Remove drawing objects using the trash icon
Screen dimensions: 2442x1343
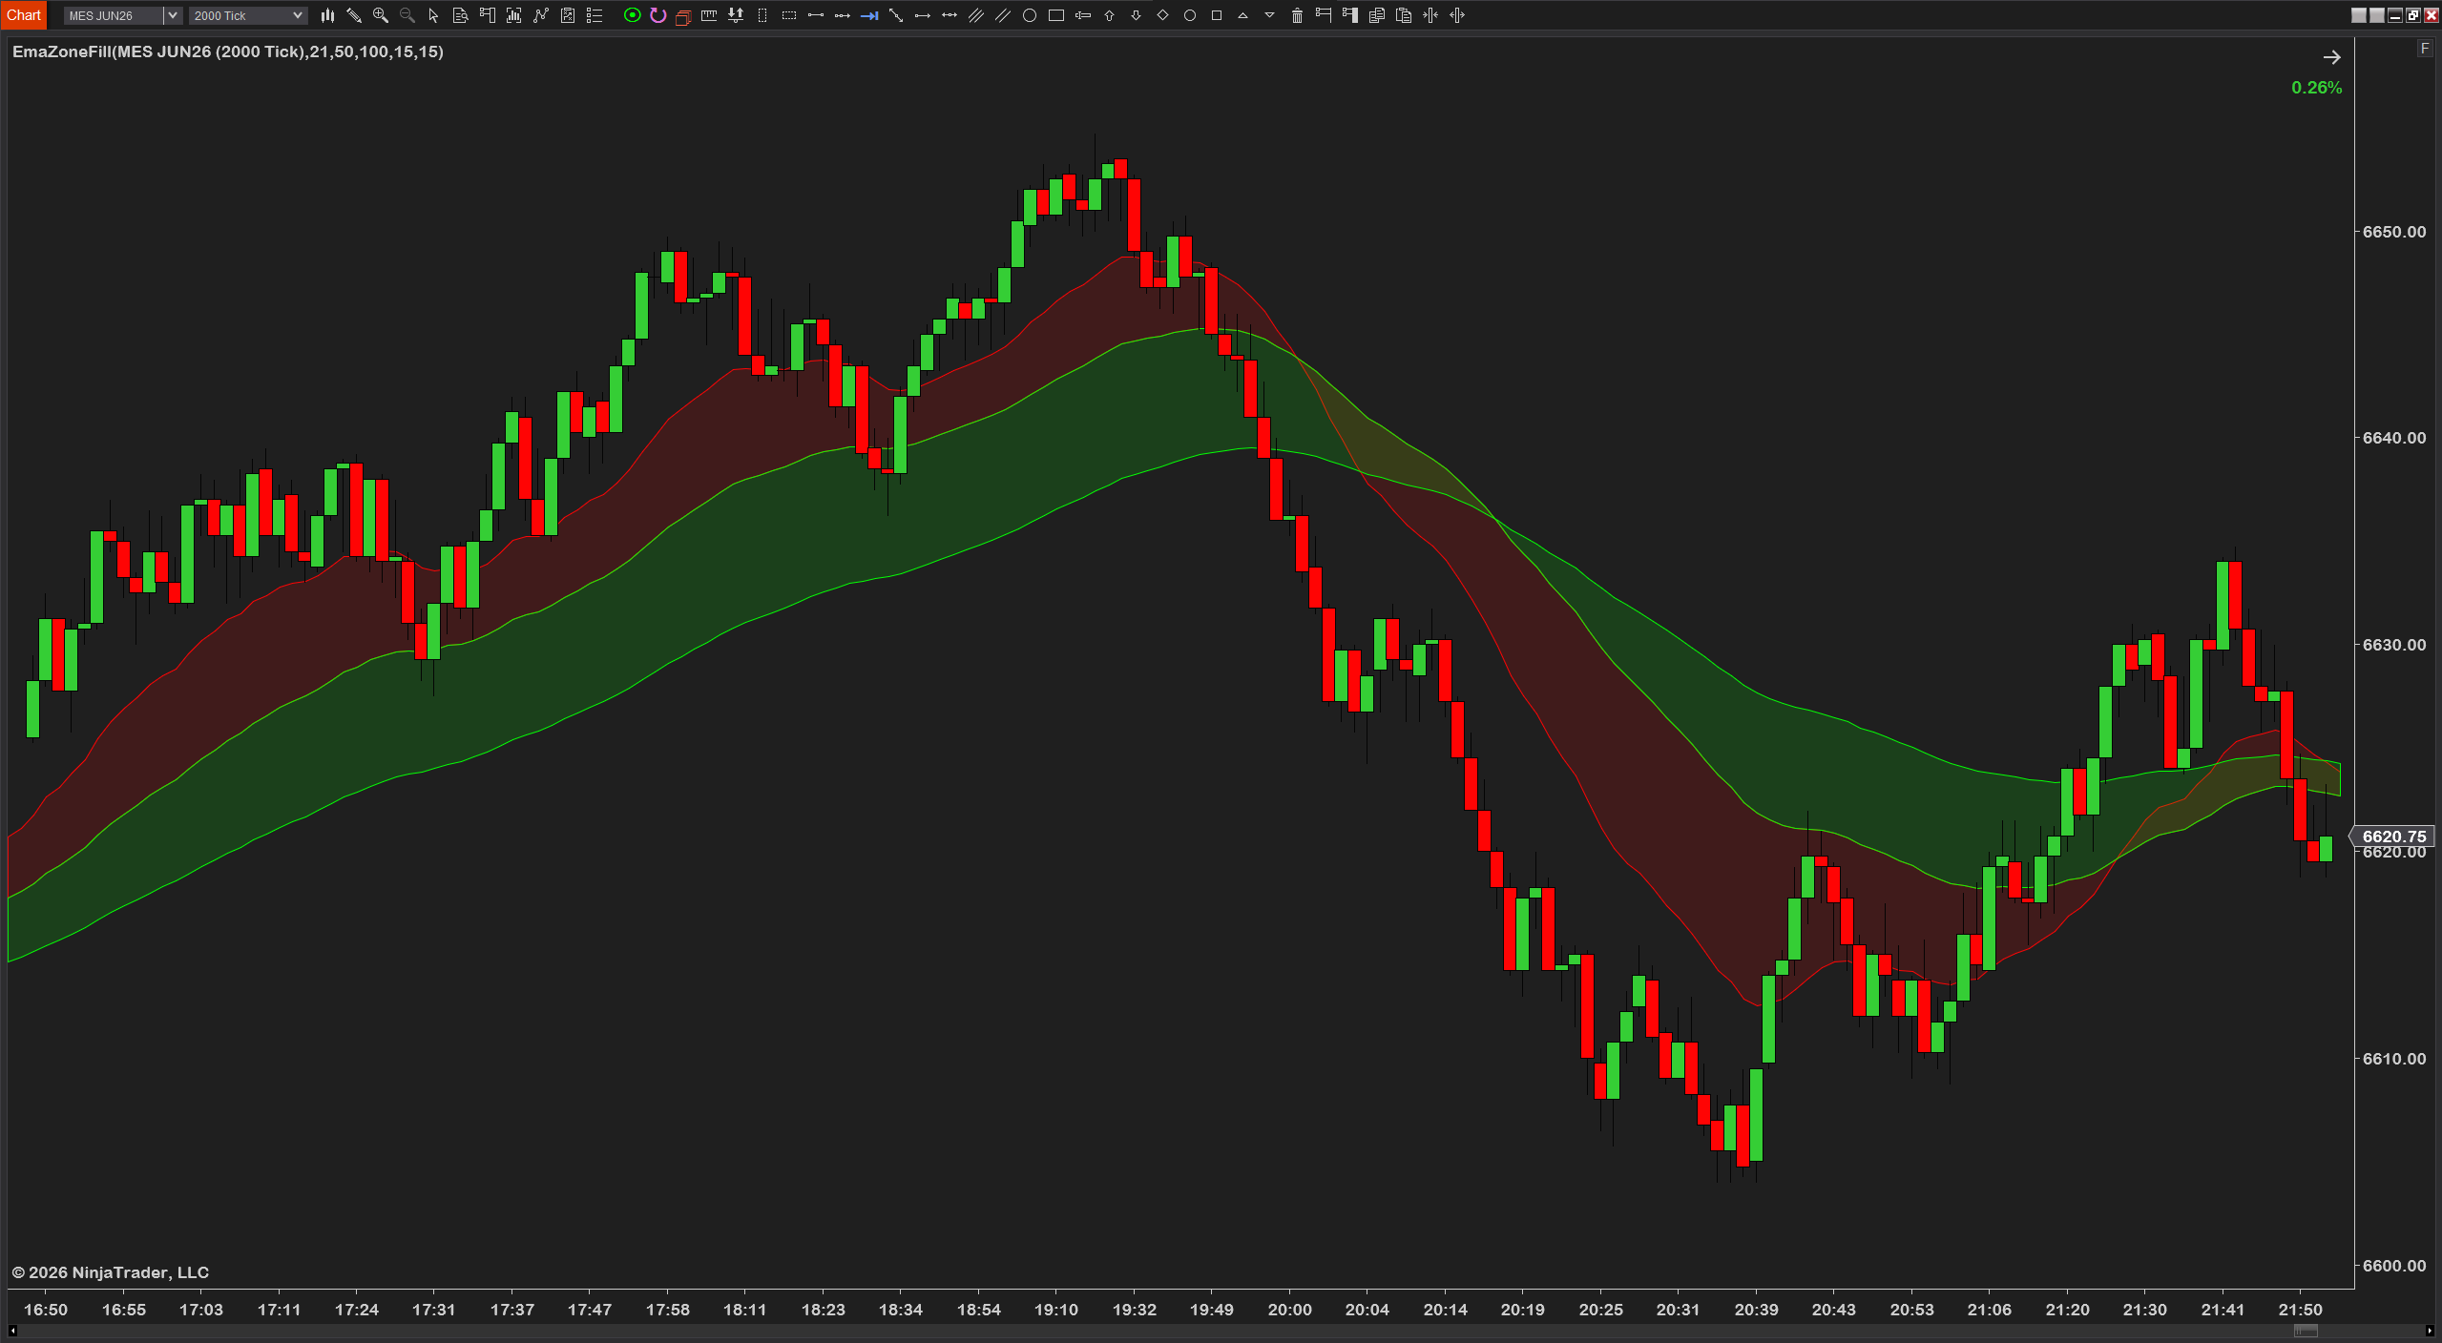tap(1298, 15)
